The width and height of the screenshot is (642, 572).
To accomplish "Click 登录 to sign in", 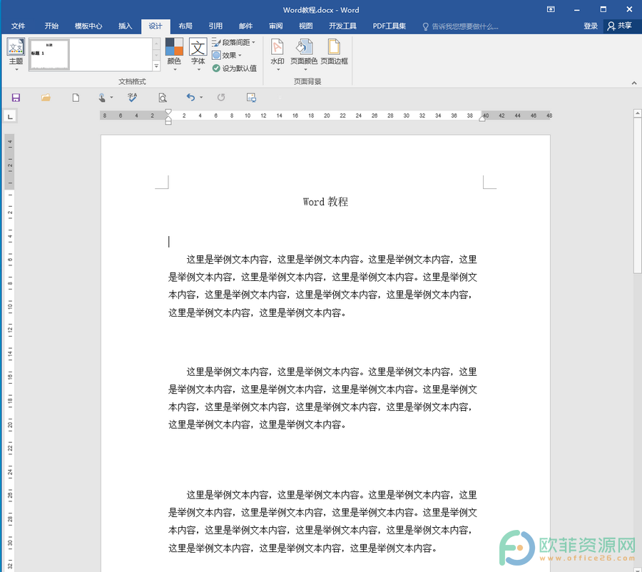I will click(591, 26).
